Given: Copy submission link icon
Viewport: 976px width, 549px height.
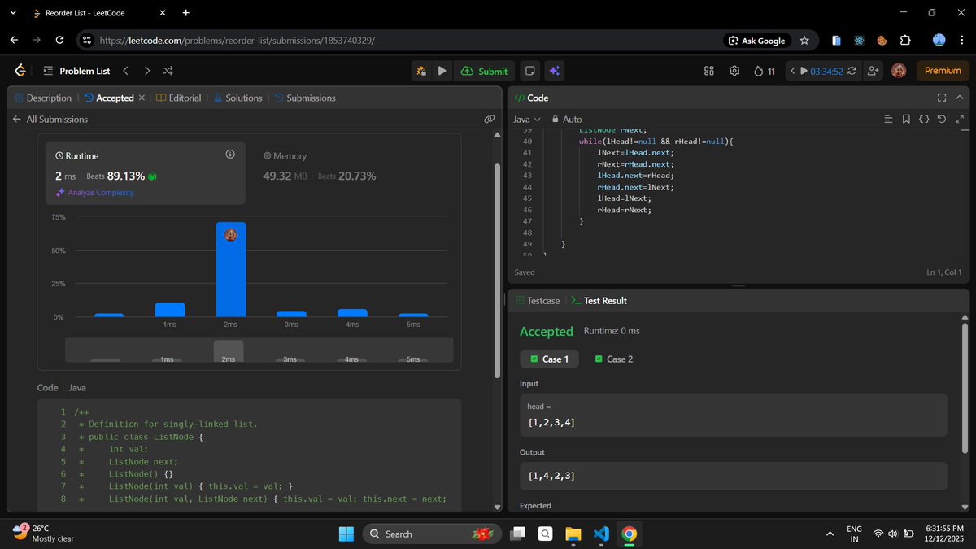Looking at the screenshot, I should 489,119.
